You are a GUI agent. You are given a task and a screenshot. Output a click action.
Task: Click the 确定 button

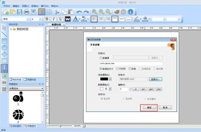(149, 108)
